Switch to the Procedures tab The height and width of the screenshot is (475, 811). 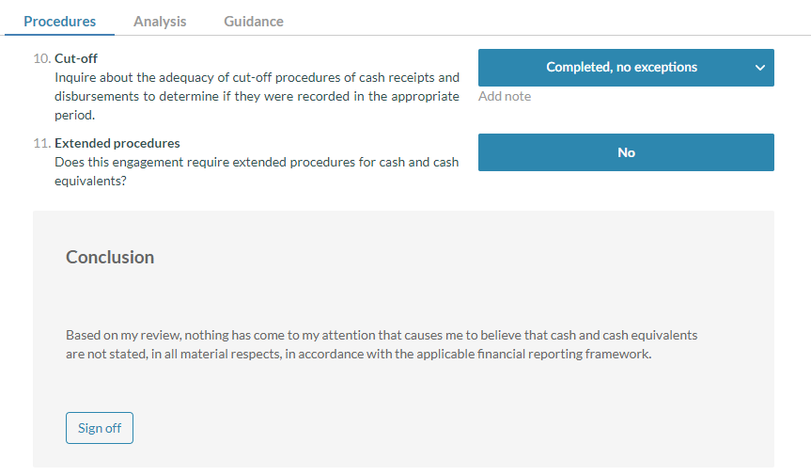pos(59,21)
